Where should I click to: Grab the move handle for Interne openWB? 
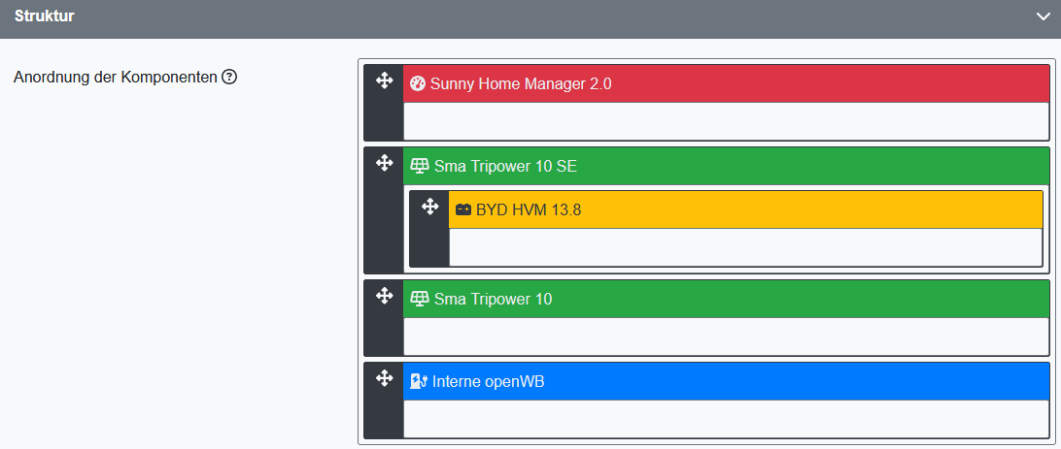[384, 378]
